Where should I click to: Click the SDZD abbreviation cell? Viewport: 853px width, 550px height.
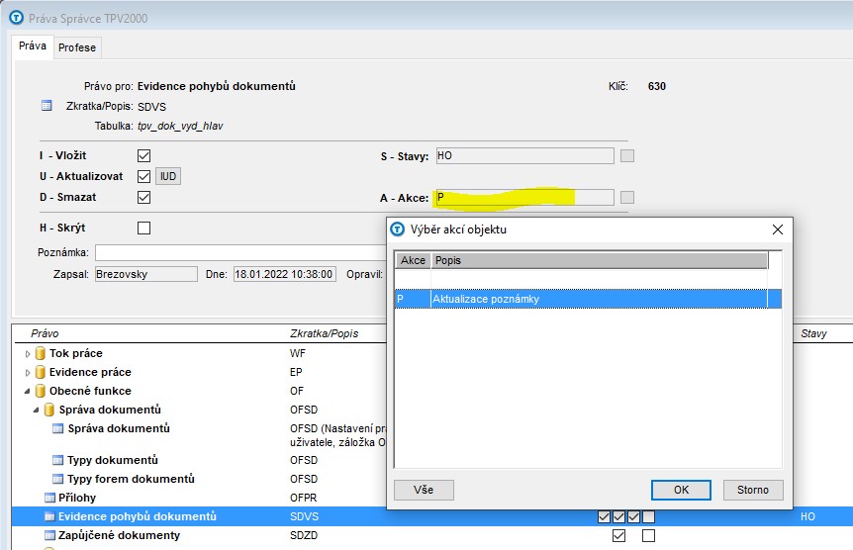pyautogui.click(x=304, y=535)
